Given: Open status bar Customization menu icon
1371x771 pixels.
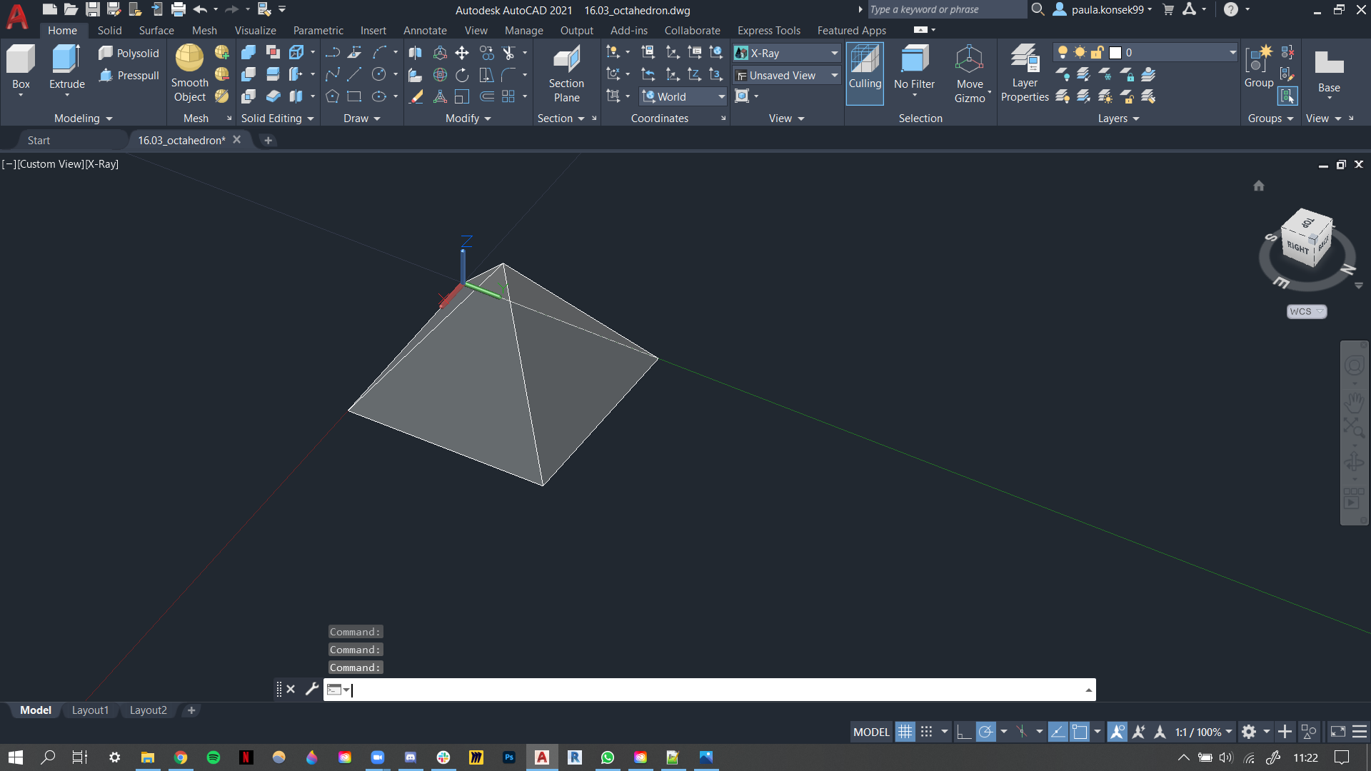Looking at the screenshot, I should coord(1360,732).
